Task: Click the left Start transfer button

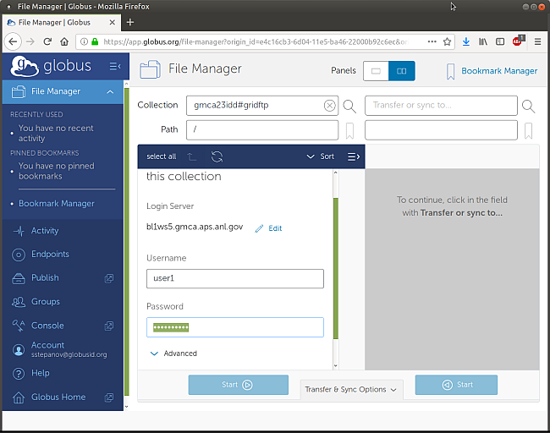Action: [238, 385]
